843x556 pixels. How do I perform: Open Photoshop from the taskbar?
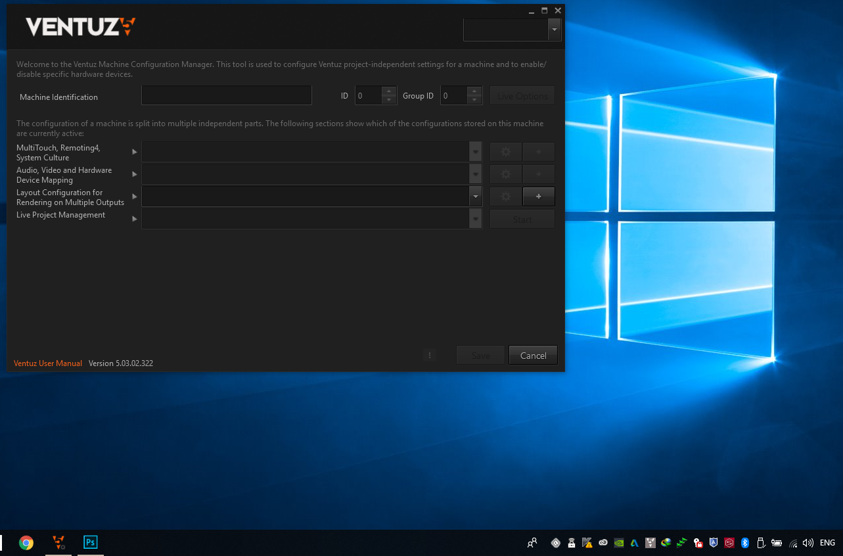[x=91, y=542]
